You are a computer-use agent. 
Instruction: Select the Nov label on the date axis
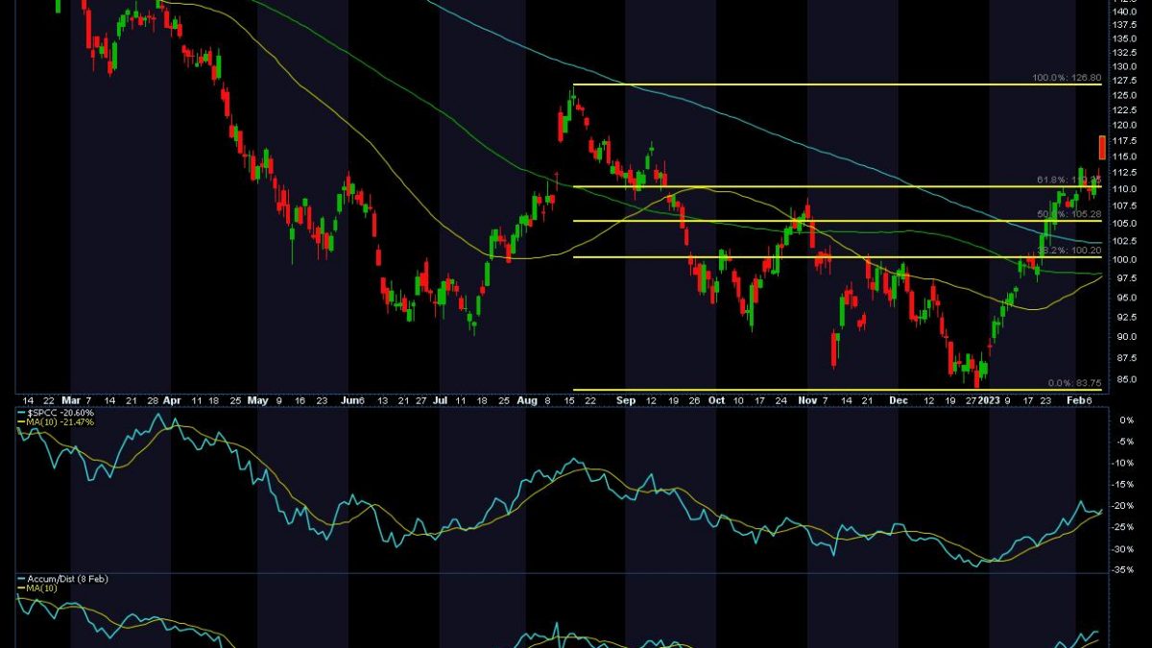[x=806, y=399]
